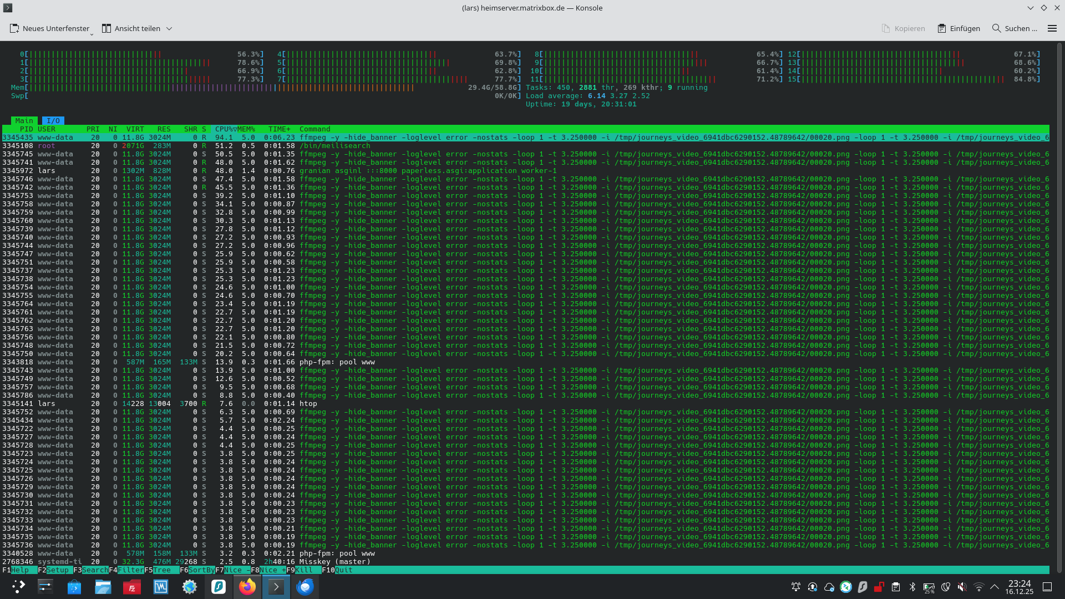Open the Neues Unterfenster new tab button
Viewport: 1065px width, 599px height.
point(49,28)
